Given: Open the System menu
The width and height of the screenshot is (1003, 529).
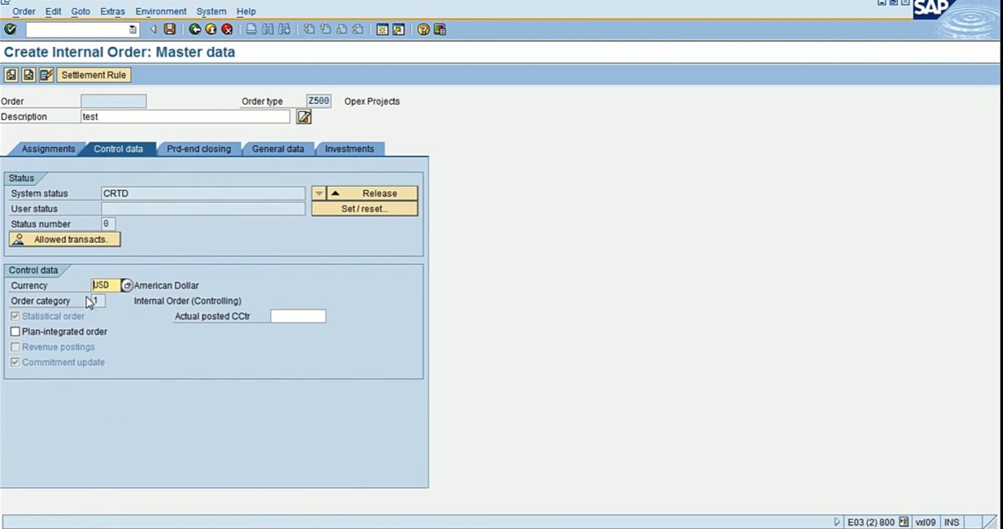Looking at the screenshot, I should pos(212,11).
